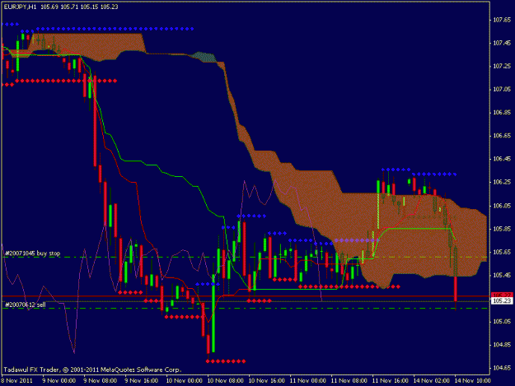
Task: Click the 104.65 price axis label
Action: tap(502, 368)
